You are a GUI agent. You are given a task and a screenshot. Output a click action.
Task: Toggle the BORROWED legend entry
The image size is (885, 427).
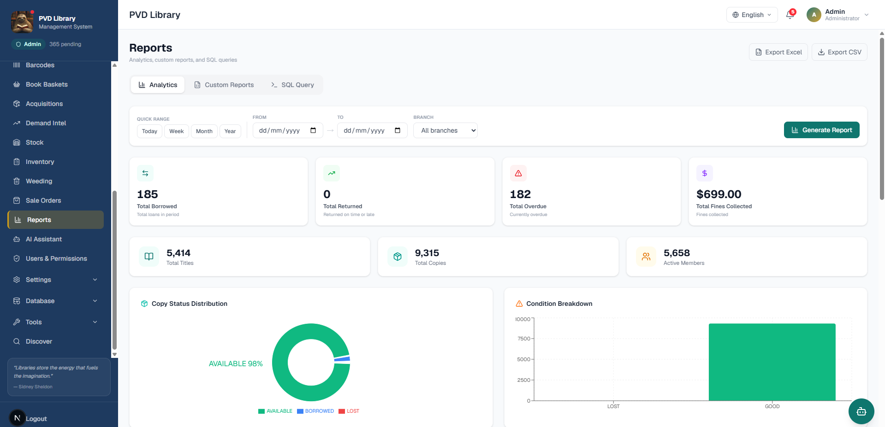(x=315, y=411)
